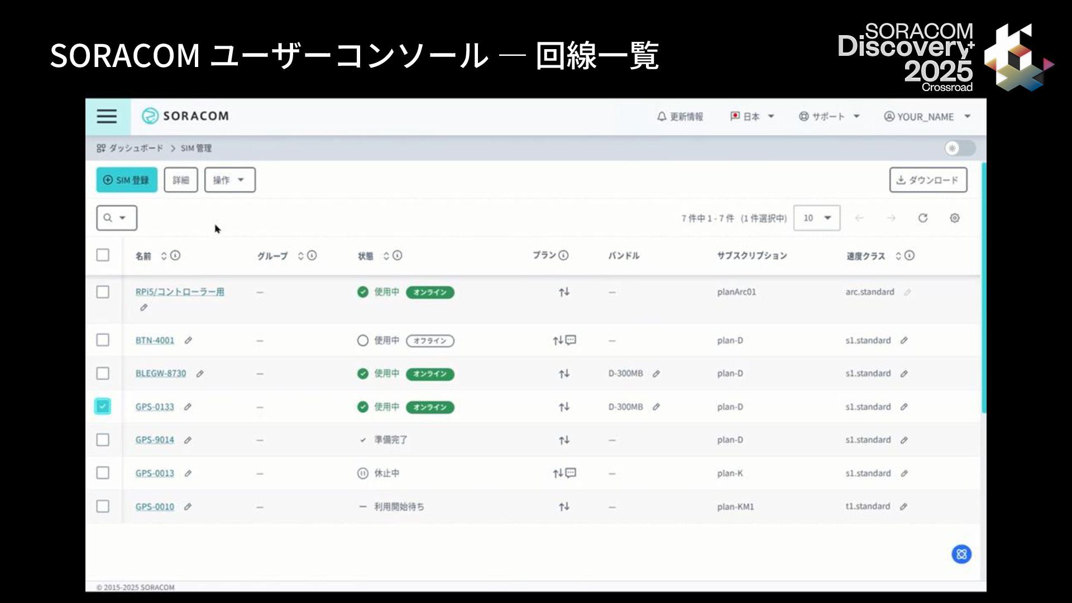Click the page vertical scrollbar
The width and height of the screenshot is (1072, 603).
[x=984, y=288]
